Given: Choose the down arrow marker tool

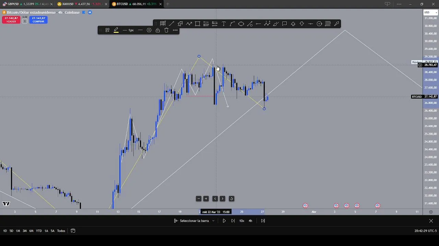Looking at the screenshot, I should pyautogui.click(x=302, y=24).
